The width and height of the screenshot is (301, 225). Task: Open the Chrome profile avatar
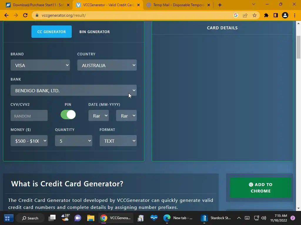(x=285, y=15)
